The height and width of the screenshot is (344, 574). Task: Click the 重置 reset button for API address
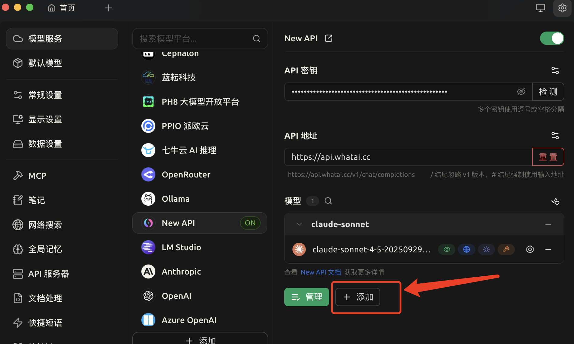(548, 157)
